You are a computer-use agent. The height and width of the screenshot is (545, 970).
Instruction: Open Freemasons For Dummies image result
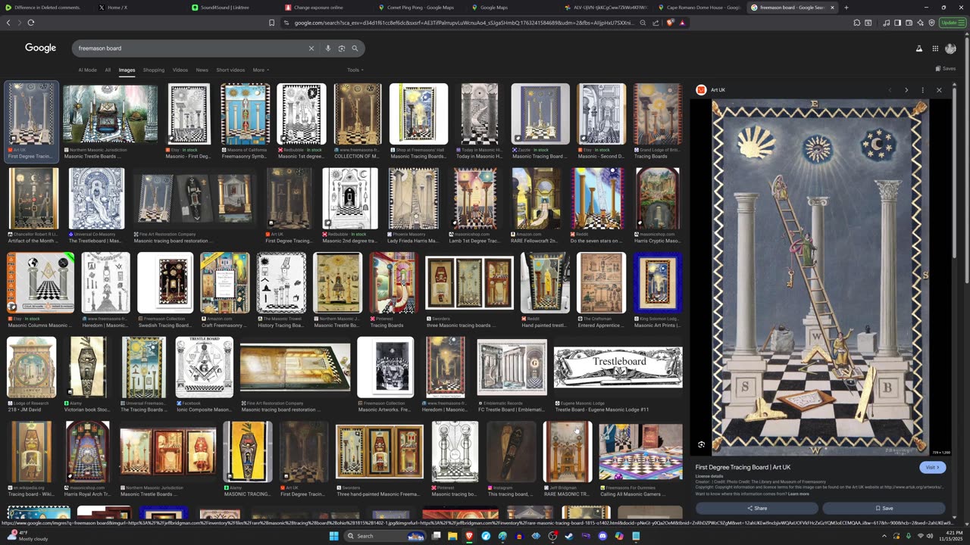pyautogui.click(x=640, y=452)
